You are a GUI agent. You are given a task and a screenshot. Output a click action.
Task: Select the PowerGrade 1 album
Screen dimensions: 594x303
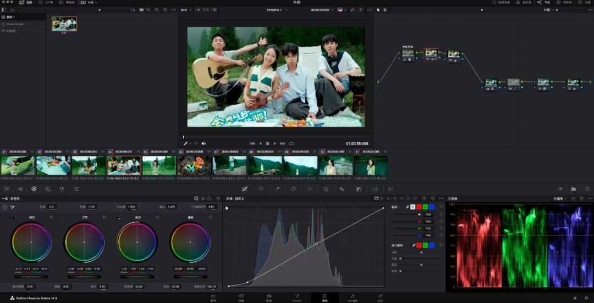[16, 24]
